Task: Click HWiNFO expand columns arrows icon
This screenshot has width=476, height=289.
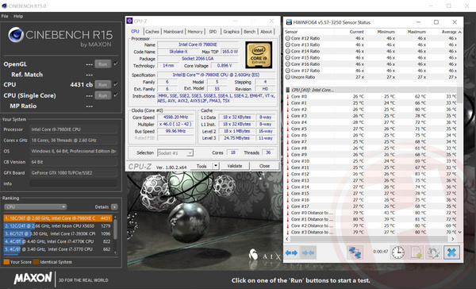Action: [x=291, y=252]
